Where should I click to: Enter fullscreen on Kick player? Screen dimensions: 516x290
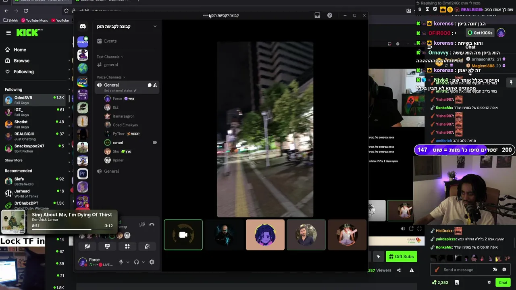click(419, 229)
